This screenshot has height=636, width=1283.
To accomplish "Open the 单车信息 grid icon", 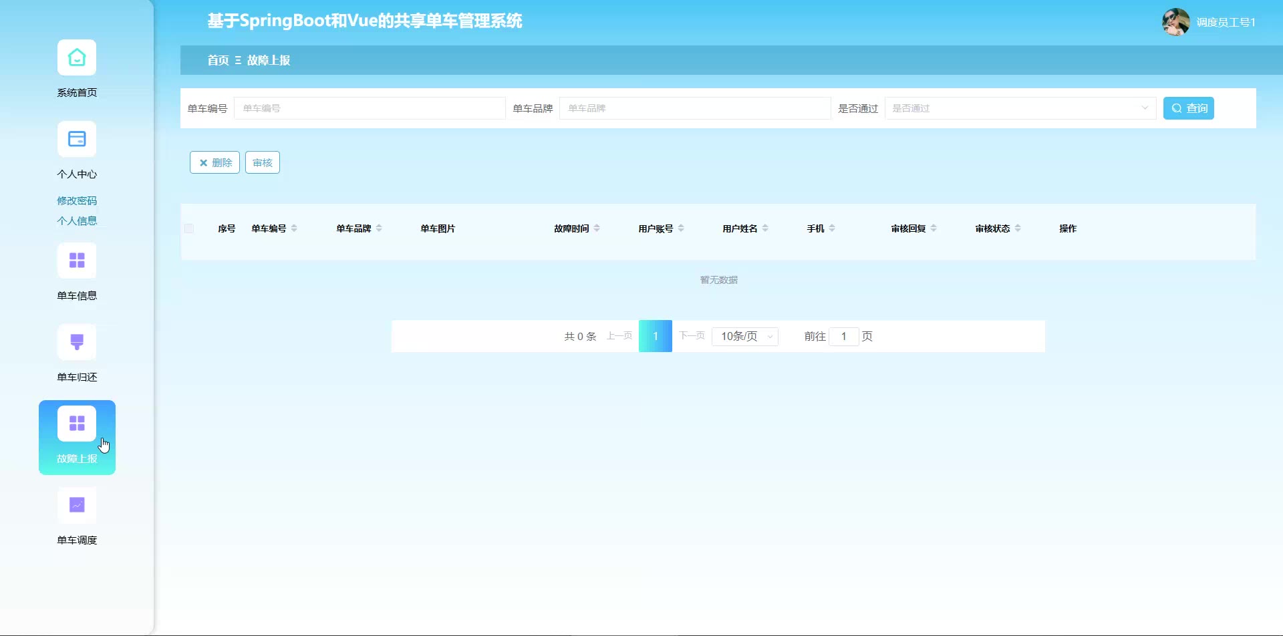I will click(x=77, y=261).
